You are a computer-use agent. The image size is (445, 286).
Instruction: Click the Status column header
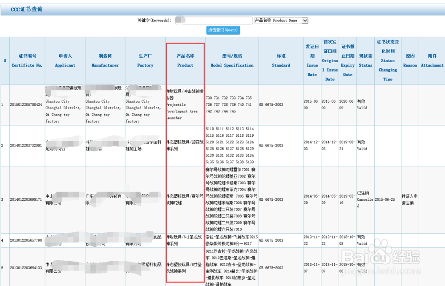pyautogui.click(x=365, y=60)
